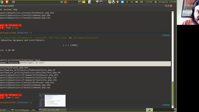Image resolution: width=199 pixels, height=112 pixels.
Task: Click the OurTest.php window preview thumbnail
Action: [x=52, y=100]
